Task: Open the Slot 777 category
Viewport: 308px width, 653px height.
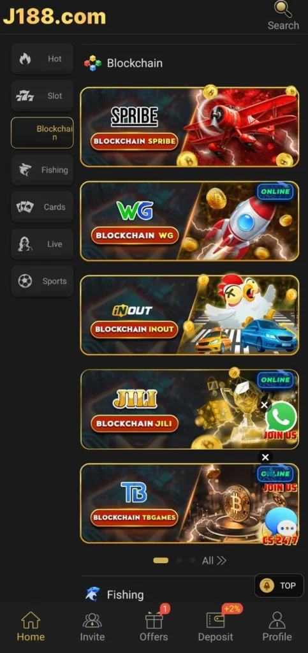Action: (x=42, y=96)
